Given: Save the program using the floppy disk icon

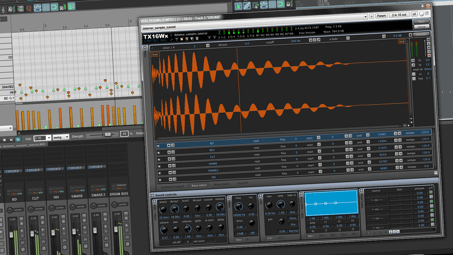Looking at the screenshot, I should tap(187, 39).
